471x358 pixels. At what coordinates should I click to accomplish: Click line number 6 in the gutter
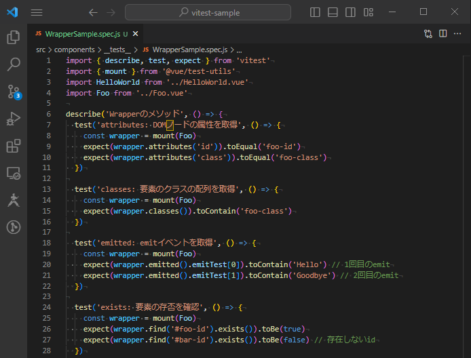49,114
